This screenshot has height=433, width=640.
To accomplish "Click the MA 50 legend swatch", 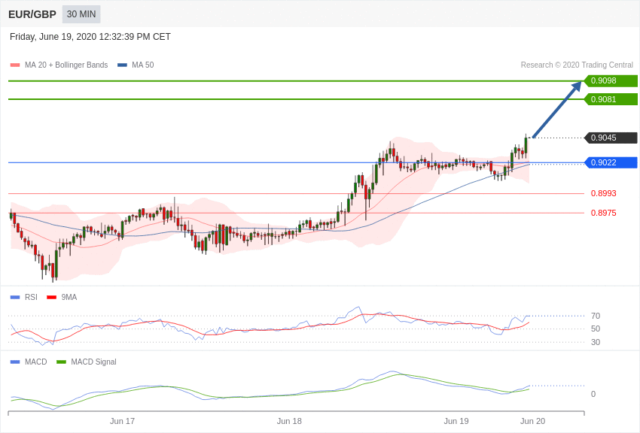I will click(x=122, y=65).
